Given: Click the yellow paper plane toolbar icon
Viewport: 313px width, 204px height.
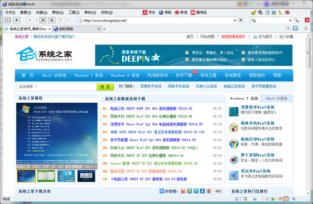Looking at the screenshot, I should (x=254, y=13).
